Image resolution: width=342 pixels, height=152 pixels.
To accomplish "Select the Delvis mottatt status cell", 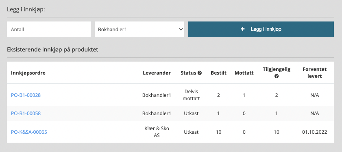I will pos(191,95).
